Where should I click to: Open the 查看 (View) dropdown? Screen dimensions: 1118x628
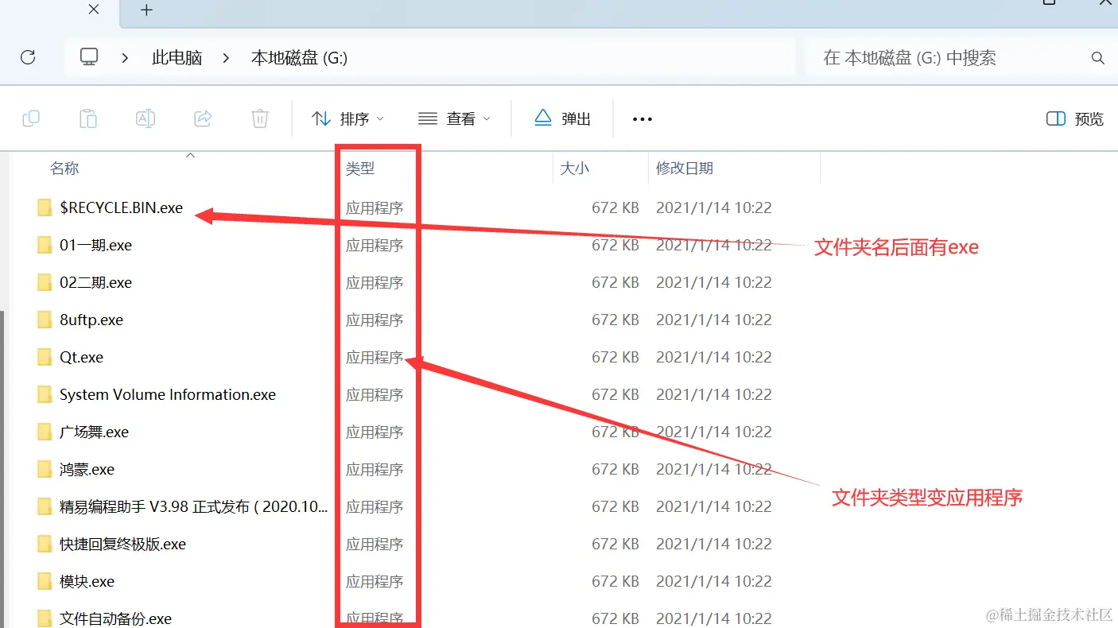click(455, 118)
